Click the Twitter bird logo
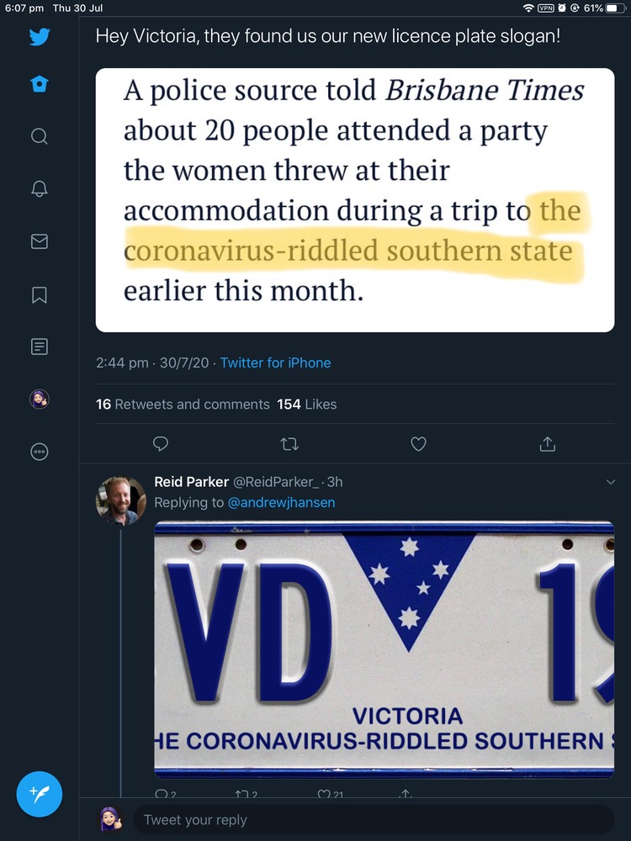The image size is (631, 841). (x=39, y=36)
